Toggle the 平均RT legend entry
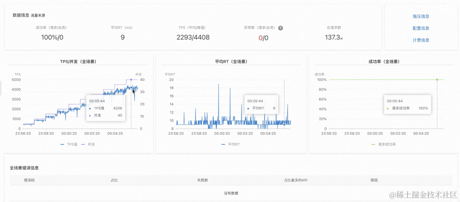460x202 pixels. point(231,144)
